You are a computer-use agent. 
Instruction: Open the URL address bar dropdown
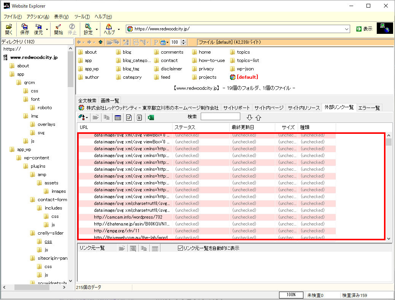347,29
